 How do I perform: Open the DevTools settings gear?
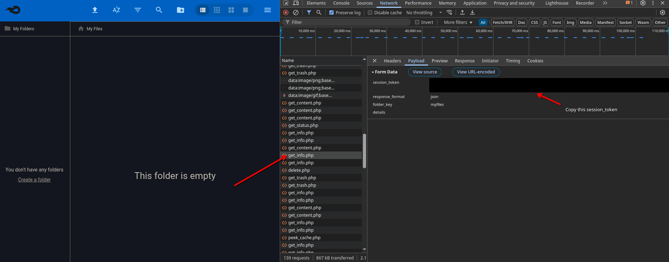tap(643, 3)
